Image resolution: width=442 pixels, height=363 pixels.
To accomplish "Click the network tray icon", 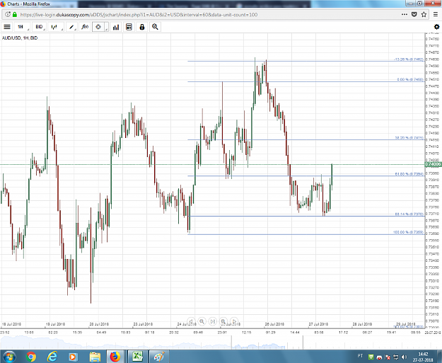I will pos(396,357).
